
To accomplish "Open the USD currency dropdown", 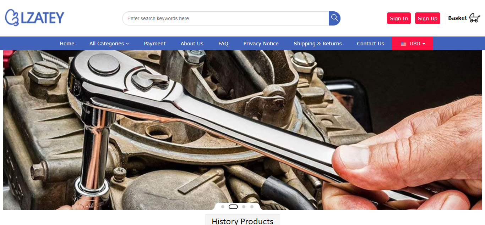I will pos(412,44).
